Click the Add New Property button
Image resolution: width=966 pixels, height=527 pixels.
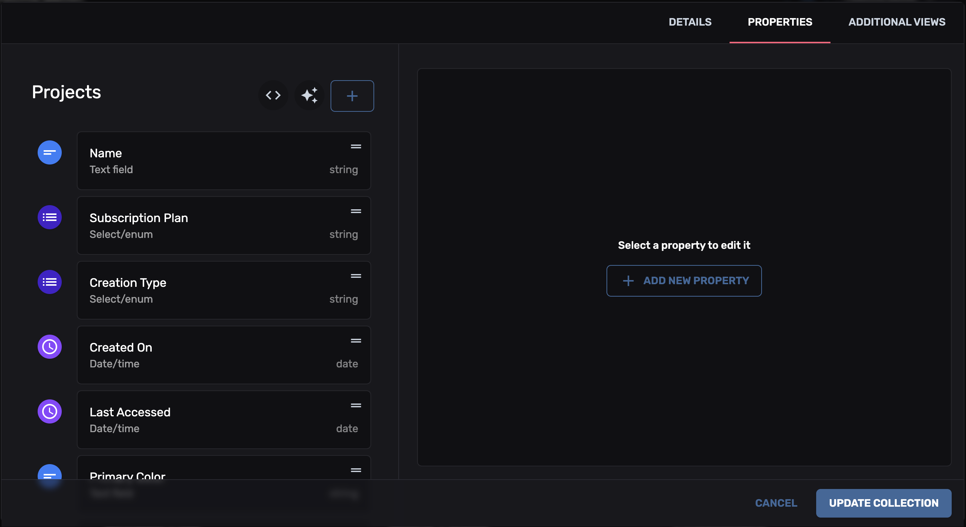tap(684, 280)
